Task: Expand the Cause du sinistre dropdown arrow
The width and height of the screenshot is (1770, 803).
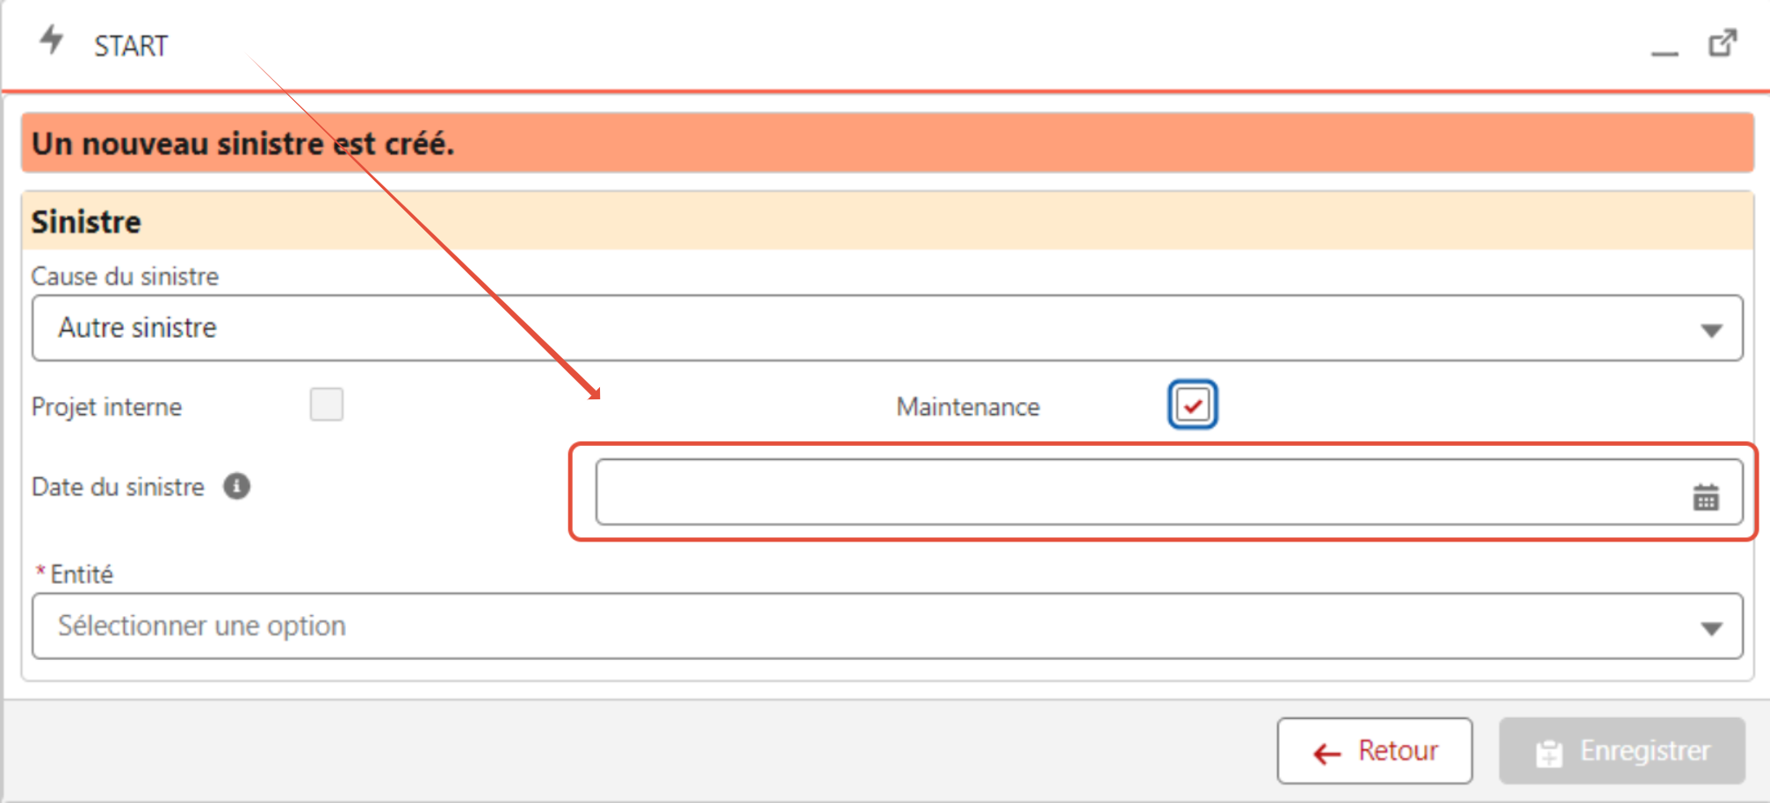Action: pos(1710,331)
